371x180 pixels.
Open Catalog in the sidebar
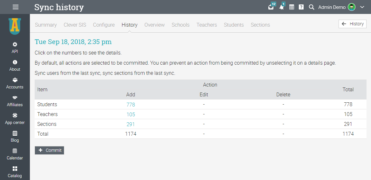click(15, 172)
